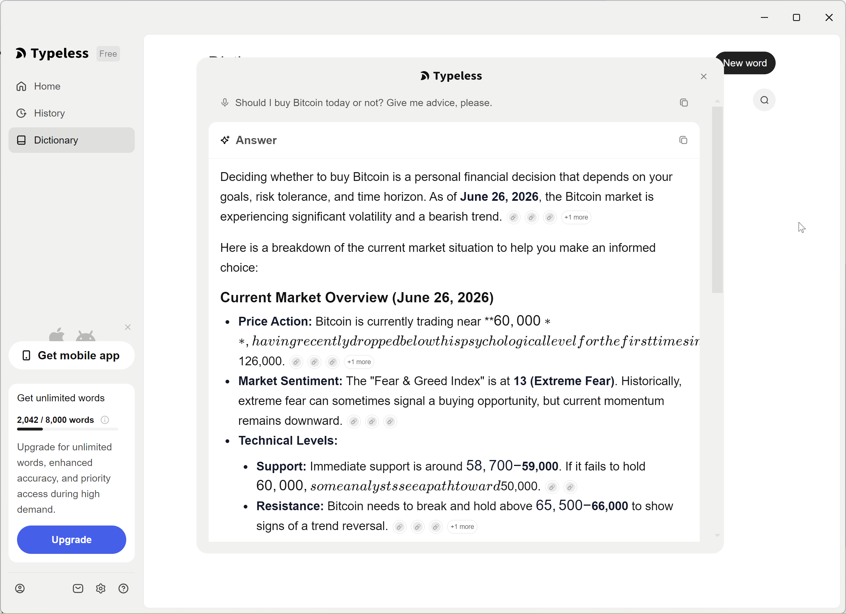This screenshot has width=846, height=614.
Task: Click Get mobile app button
Action: [71, 355]
